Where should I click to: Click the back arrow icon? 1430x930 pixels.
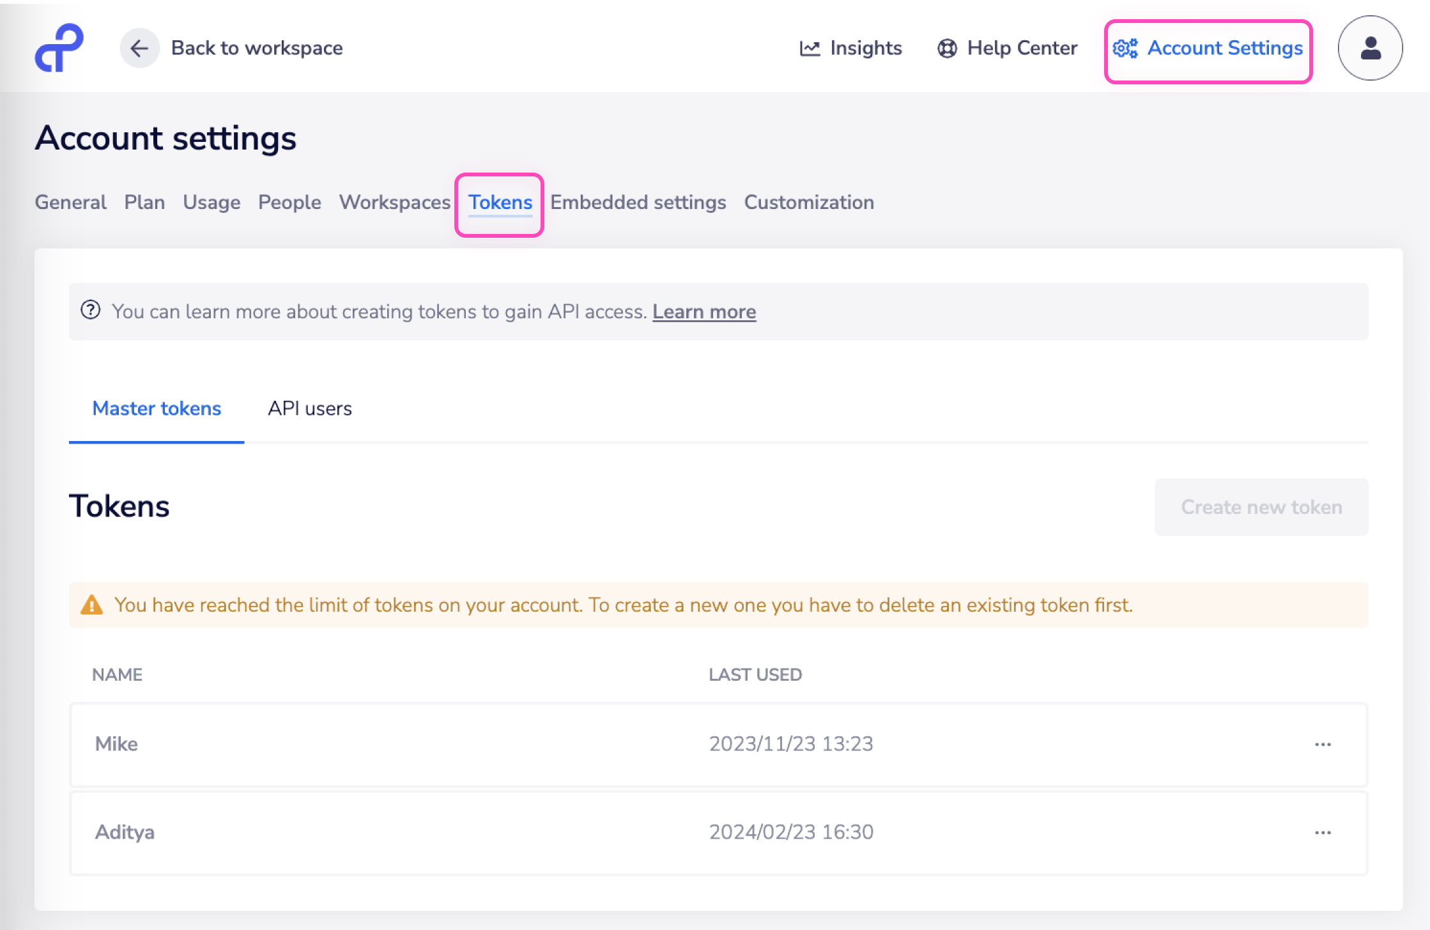pos(140,47)
